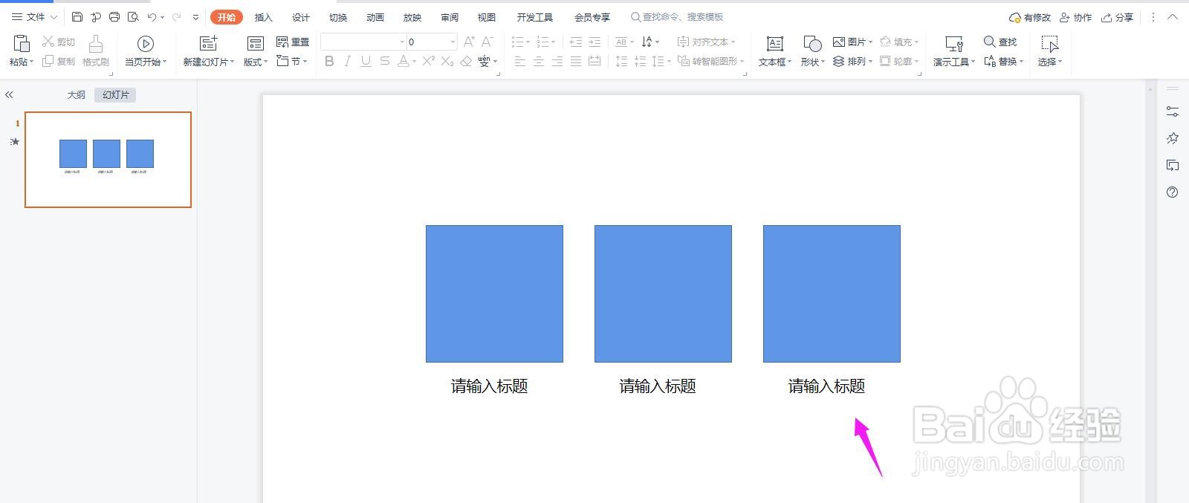
Task: Click the Share (分享) button
Action: (1118, 17)
